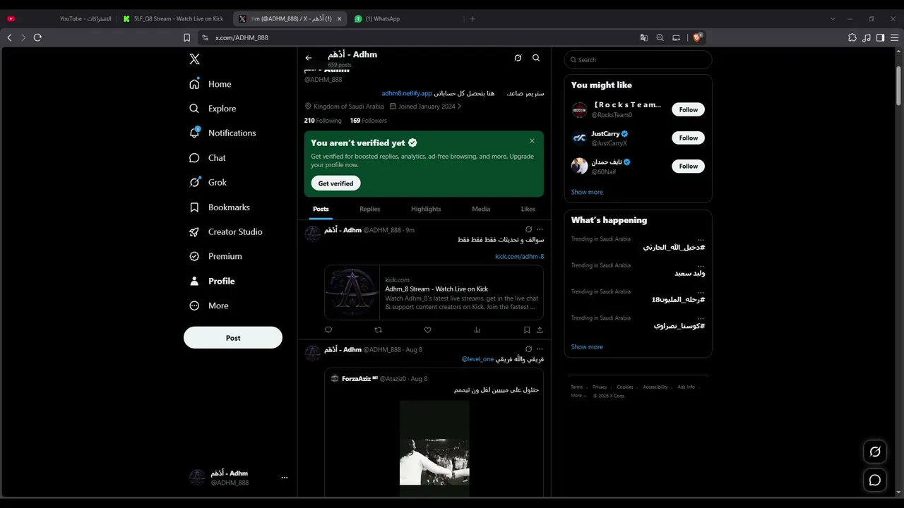This screenshot has height=508, width=904.
Task: Open account menu dots beside @ADHM_888
Action: pos(285,478)
